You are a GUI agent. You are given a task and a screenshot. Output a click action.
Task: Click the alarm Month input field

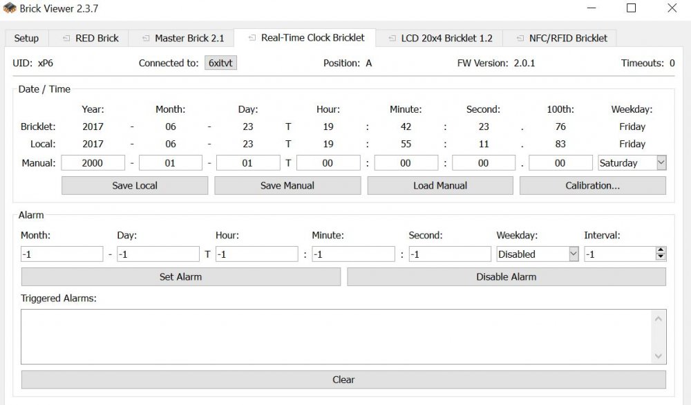click(x=61, y=254)
